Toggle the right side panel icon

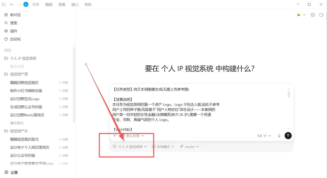(x=321, y=15)
